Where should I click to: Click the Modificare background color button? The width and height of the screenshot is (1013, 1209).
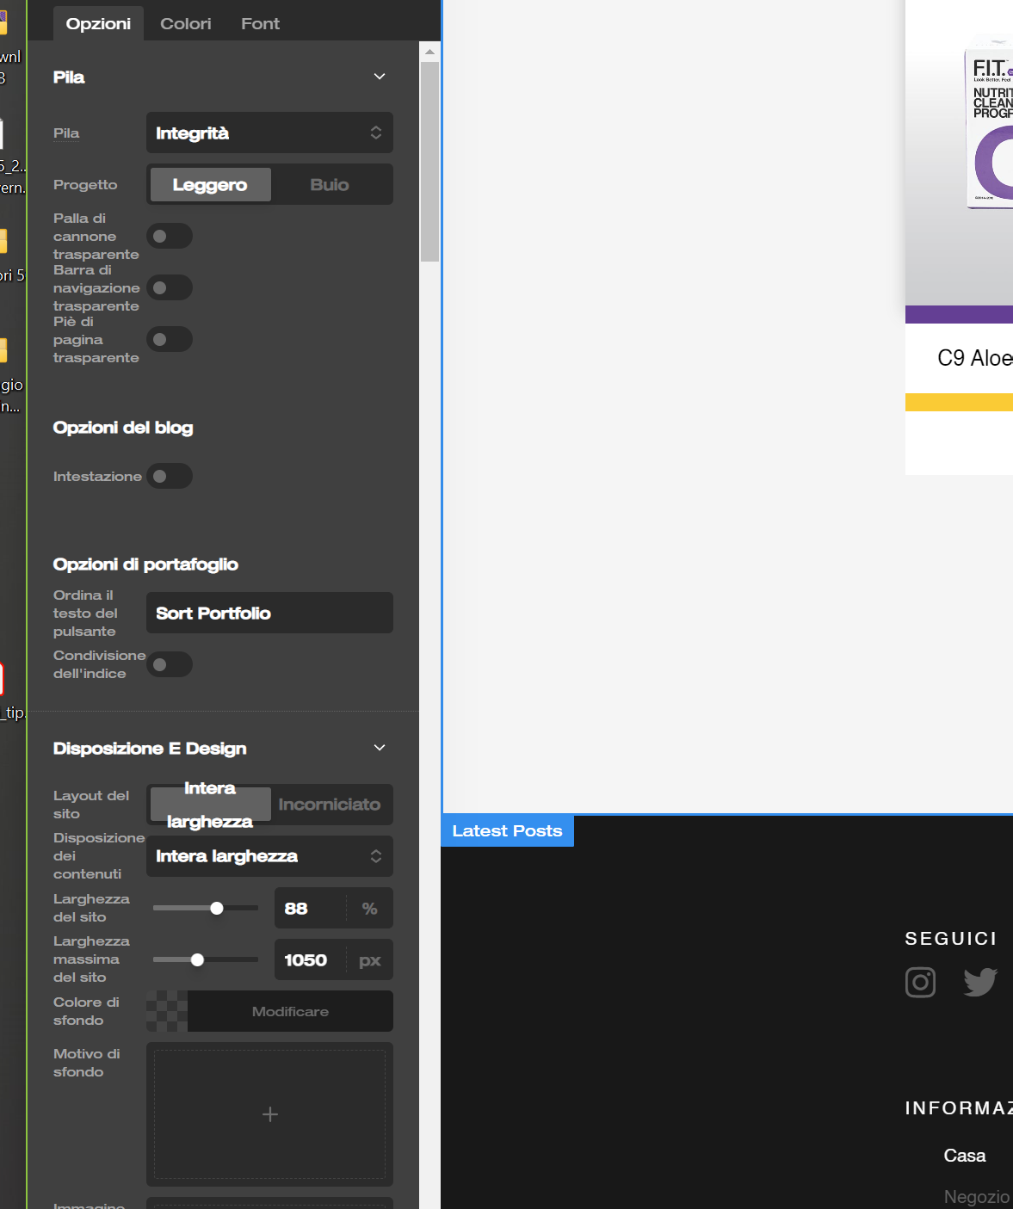(290, 1011)
